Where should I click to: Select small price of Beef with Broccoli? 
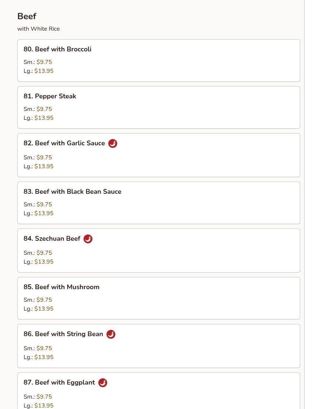[44, 62]
